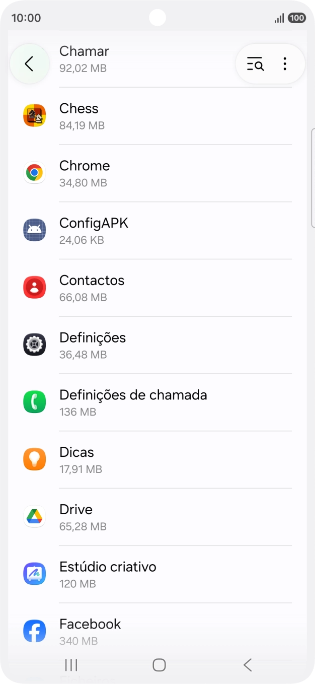This screenshot has width=315, height=684.
Task: Tap the Contactos app icon
Action: [34, 287]
